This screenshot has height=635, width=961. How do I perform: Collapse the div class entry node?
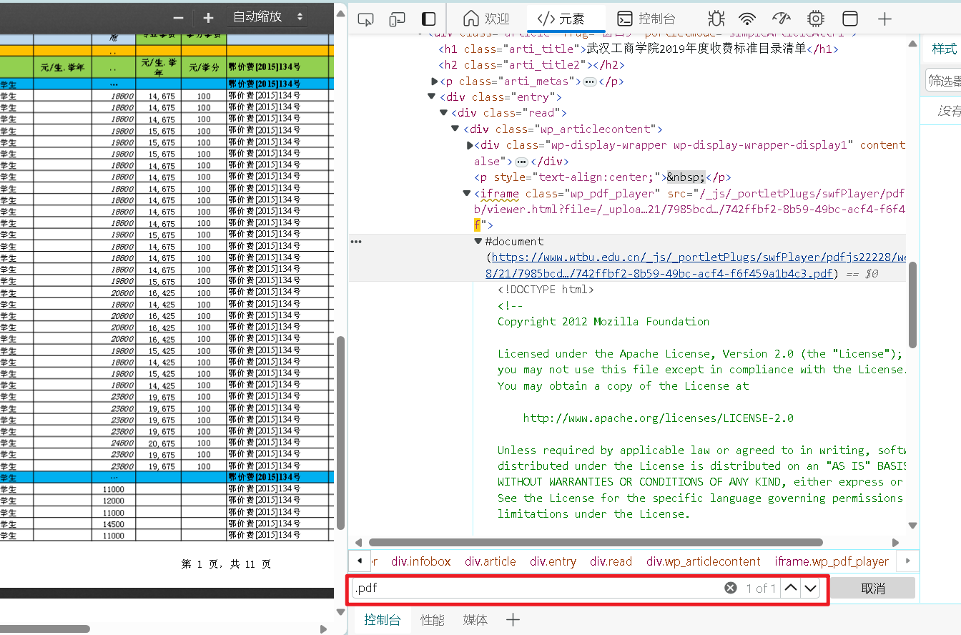(x=431, y=97)
